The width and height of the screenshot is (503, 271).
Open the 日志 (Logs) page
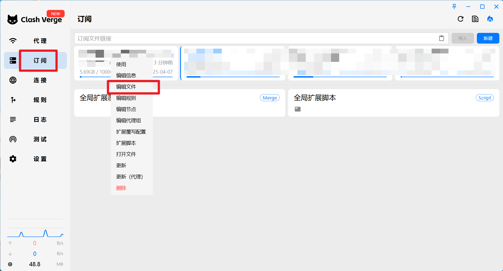pyautogui.click(x=35, y=119)
